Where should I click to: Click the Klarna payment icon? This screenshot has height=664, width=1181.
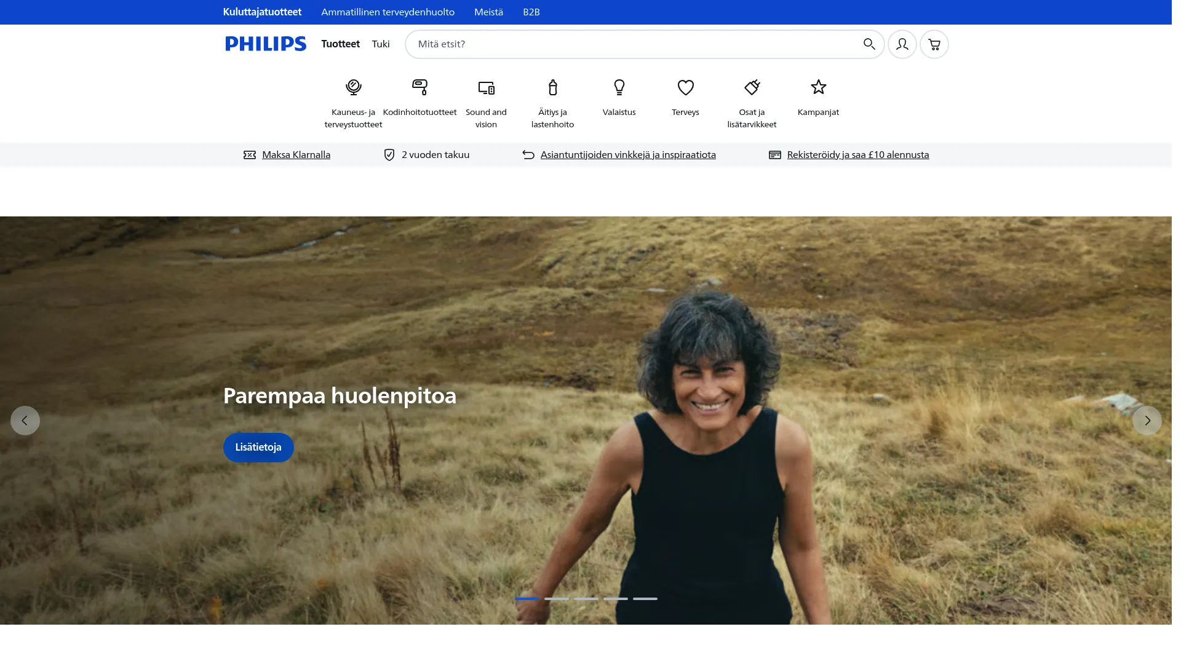(249, 155)
